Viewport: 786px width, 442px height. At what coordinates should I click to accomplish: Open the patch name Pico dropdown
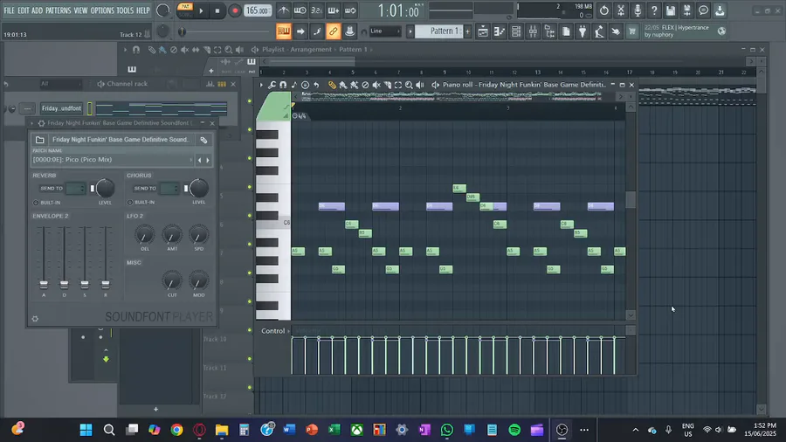pyautogui.click(x=113, y=160)
